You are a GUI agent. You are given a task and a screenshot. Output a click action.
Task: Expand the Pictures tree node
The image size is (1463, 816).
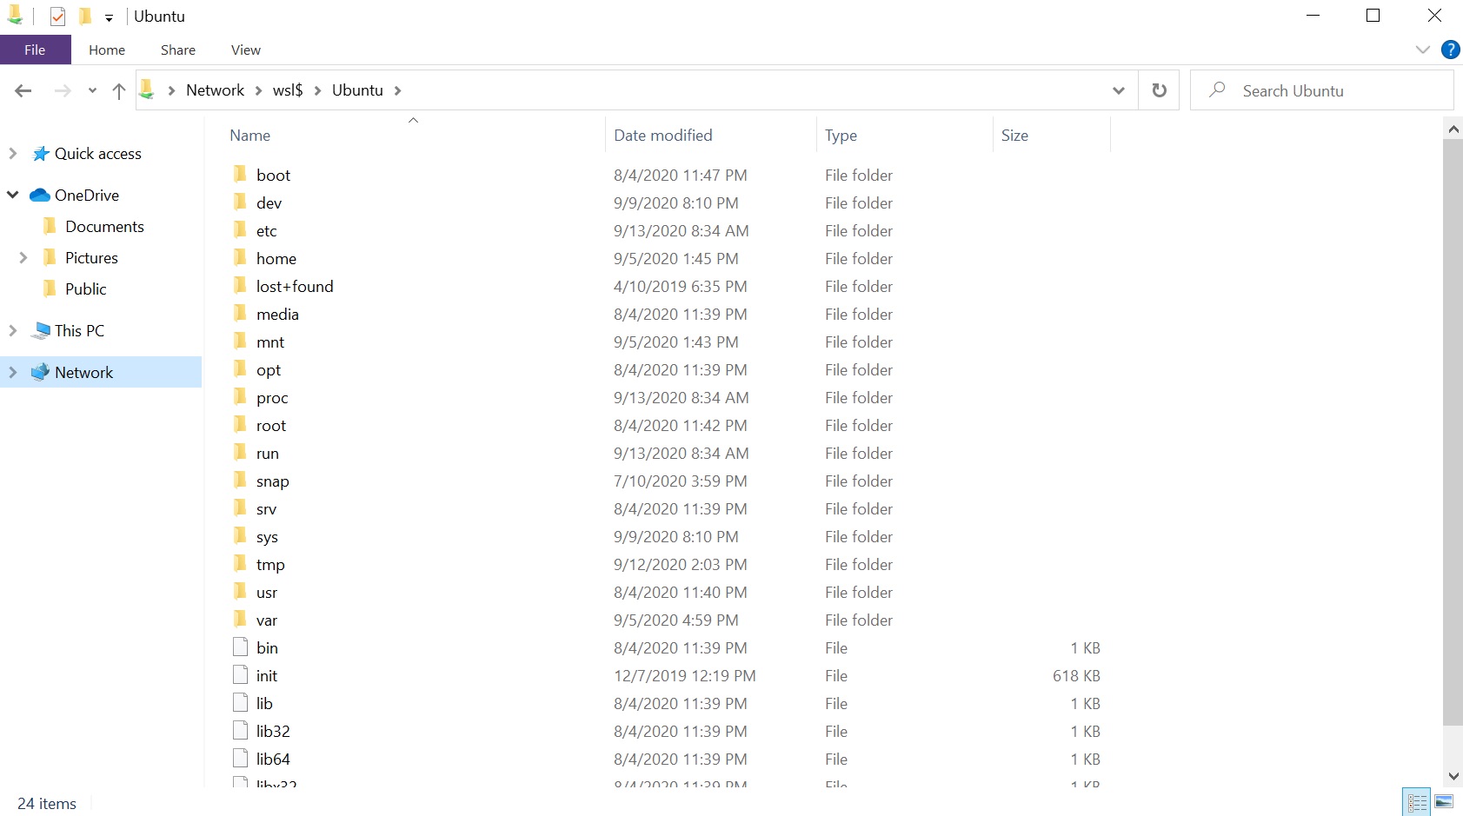coord(23,258)
